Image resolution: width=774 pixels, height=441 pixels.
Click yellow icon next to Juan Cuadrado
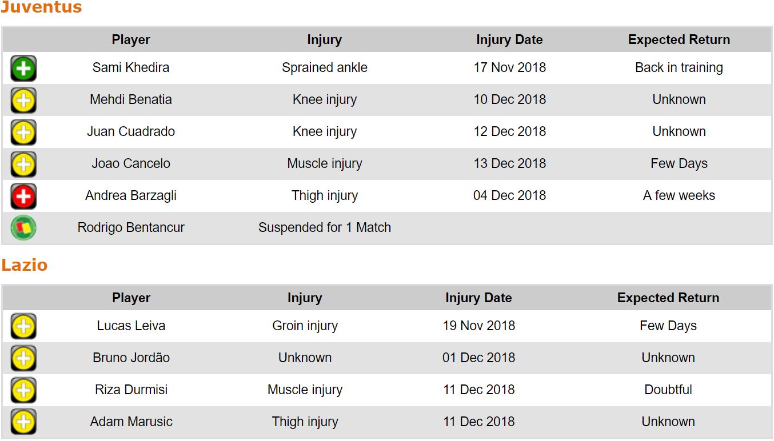(x=23, y=133)
